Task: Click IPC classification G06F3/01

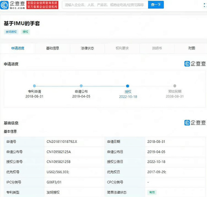Action: click(x=54, y=182)
